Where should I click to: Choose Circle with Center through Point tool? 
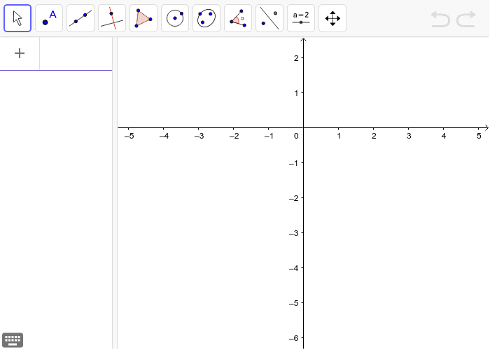pyautogui.click(x=175, y=18)
